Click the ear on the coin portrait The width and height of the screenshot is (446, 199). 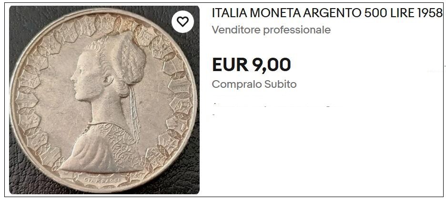pos(108,80)
